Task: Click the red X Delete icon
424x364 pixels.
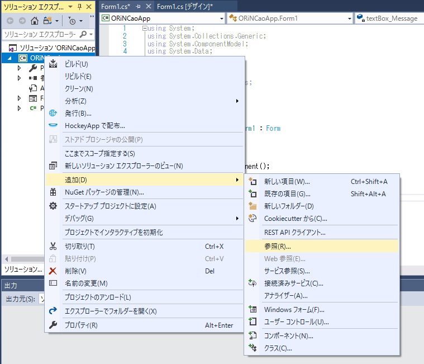Action: click(53, 271)
